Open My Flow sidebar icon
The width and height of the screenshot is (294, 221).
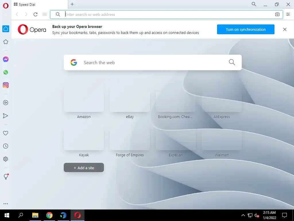tap(6, 116)
